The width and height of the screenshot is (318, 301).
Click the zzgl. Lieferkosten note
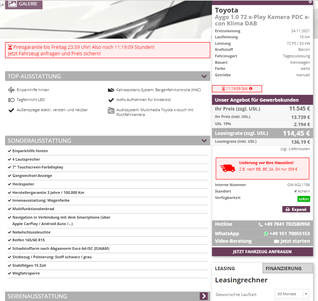point(295,149)
